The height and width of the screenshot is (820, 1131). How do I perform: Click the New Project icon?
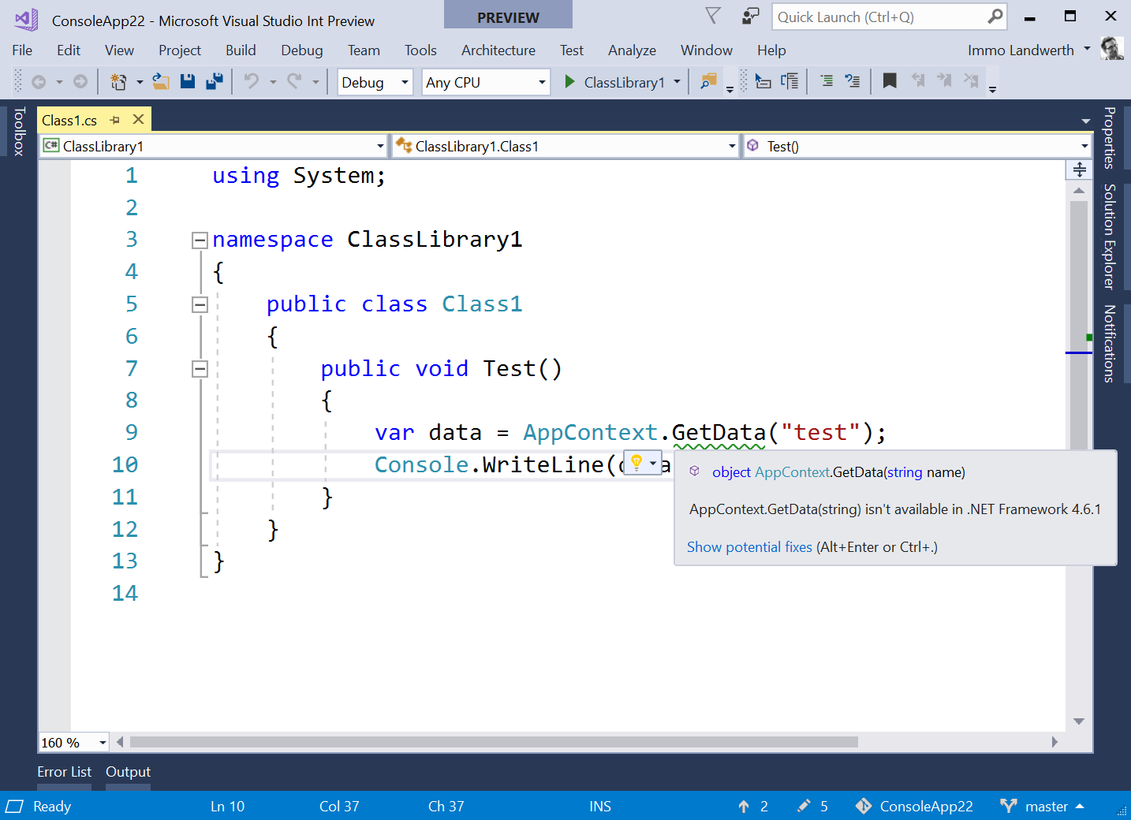(x=118, y=82)
